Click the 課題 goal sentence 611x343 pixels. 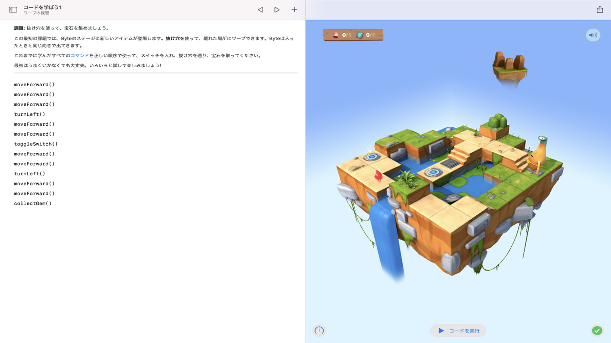coord(62,28)
